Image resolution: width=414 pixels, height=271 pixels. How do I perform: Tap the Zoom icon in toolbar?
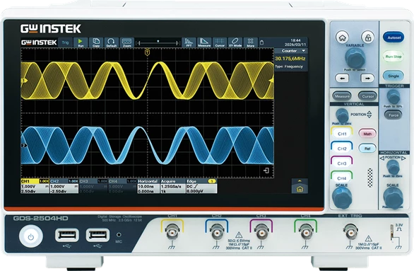click(127, 42)
